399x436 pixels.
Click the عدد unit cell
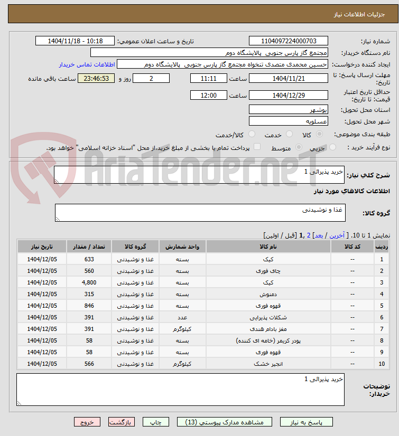[182, 318]
